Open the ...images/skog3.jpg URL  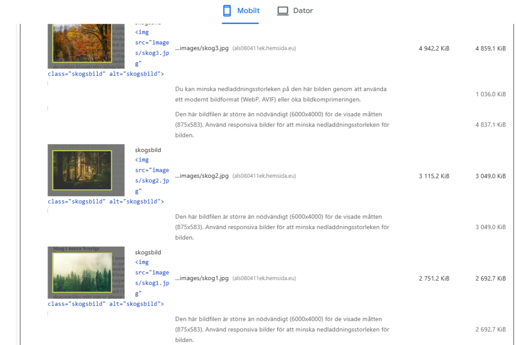(202, 48)
